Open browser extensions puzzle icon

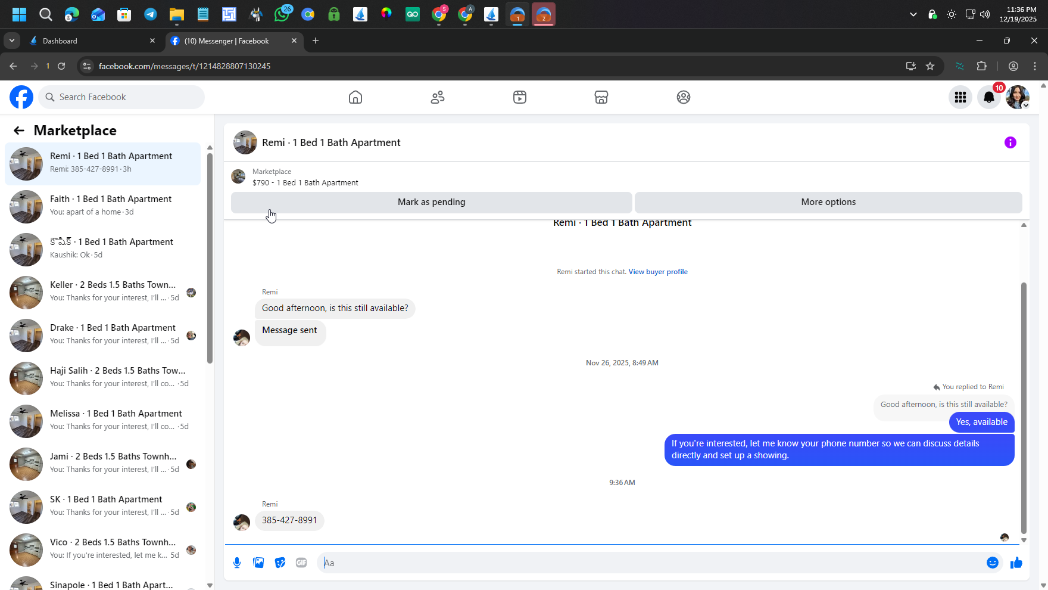982,66
